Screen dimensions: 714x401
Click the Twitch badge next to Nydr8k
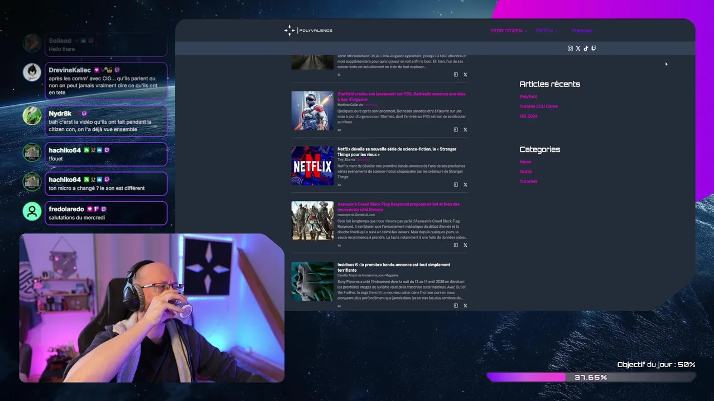[x=85, y=114]
